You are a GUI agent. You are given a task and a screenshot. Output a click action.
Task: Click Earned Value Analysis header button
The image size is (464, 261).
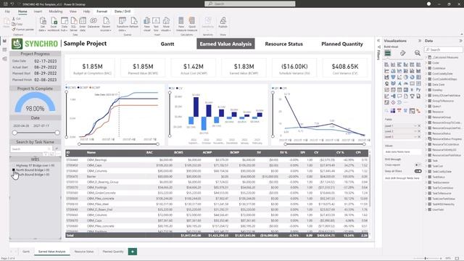coord(225,43)
